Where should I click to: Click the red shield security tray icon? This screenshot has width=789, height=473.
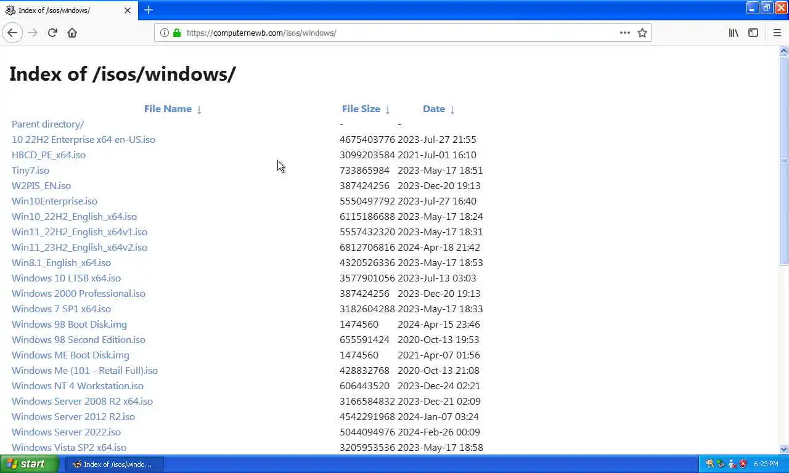743,464
